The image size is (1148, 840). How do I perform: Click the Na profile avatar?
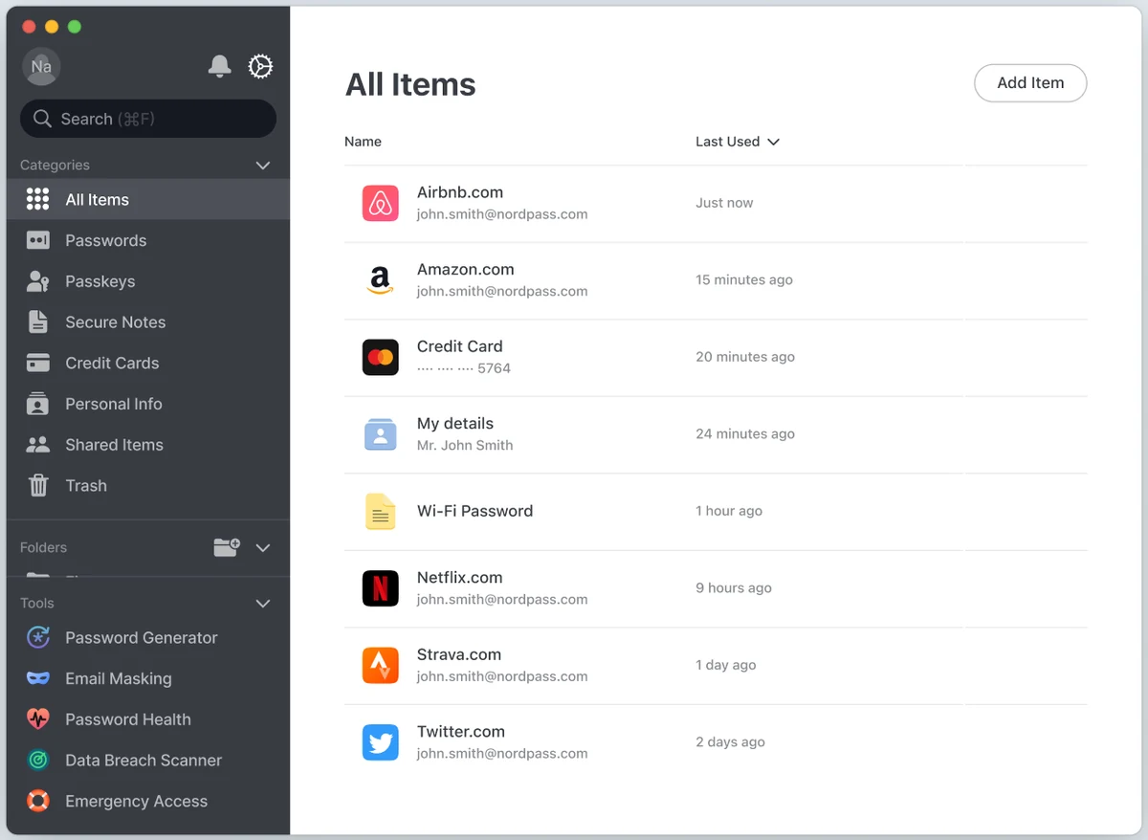pos(41,66)
